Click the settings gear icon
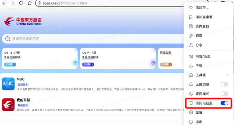The height and width of the screenshot is (125, 234). tap(191, 112)
